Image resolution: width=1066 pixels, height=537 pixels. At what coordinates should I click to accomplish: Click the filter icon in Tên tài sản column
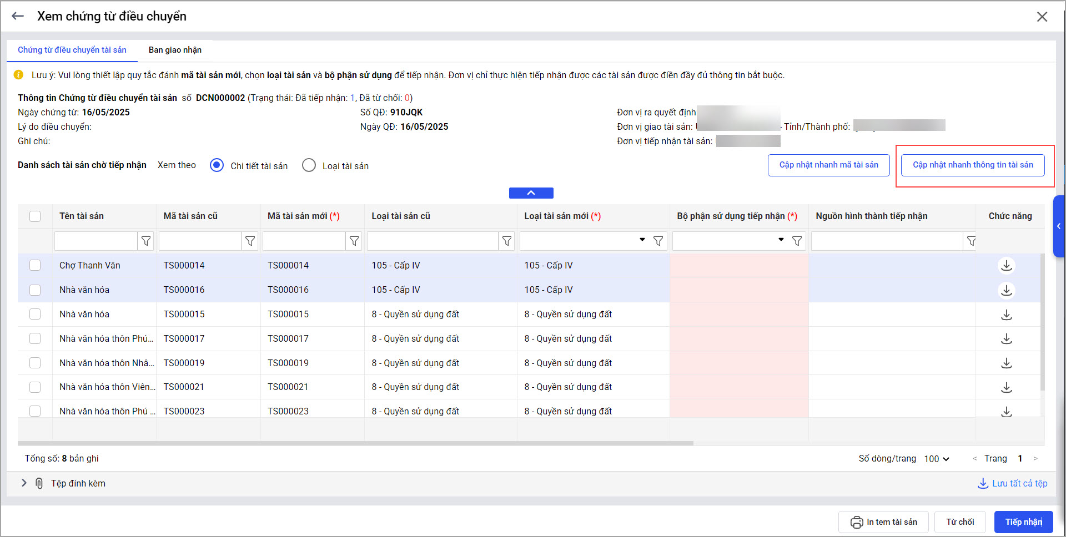tap(146, 241)
